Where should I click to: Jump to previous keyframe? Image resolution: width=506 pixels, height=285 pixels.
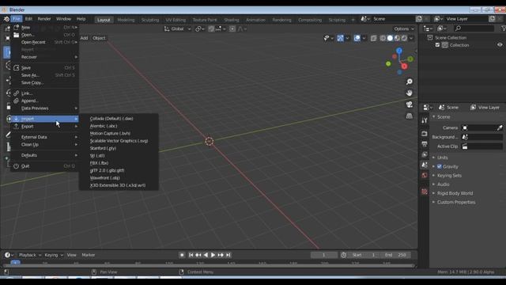pyautogui.click(x=198, y=255)
